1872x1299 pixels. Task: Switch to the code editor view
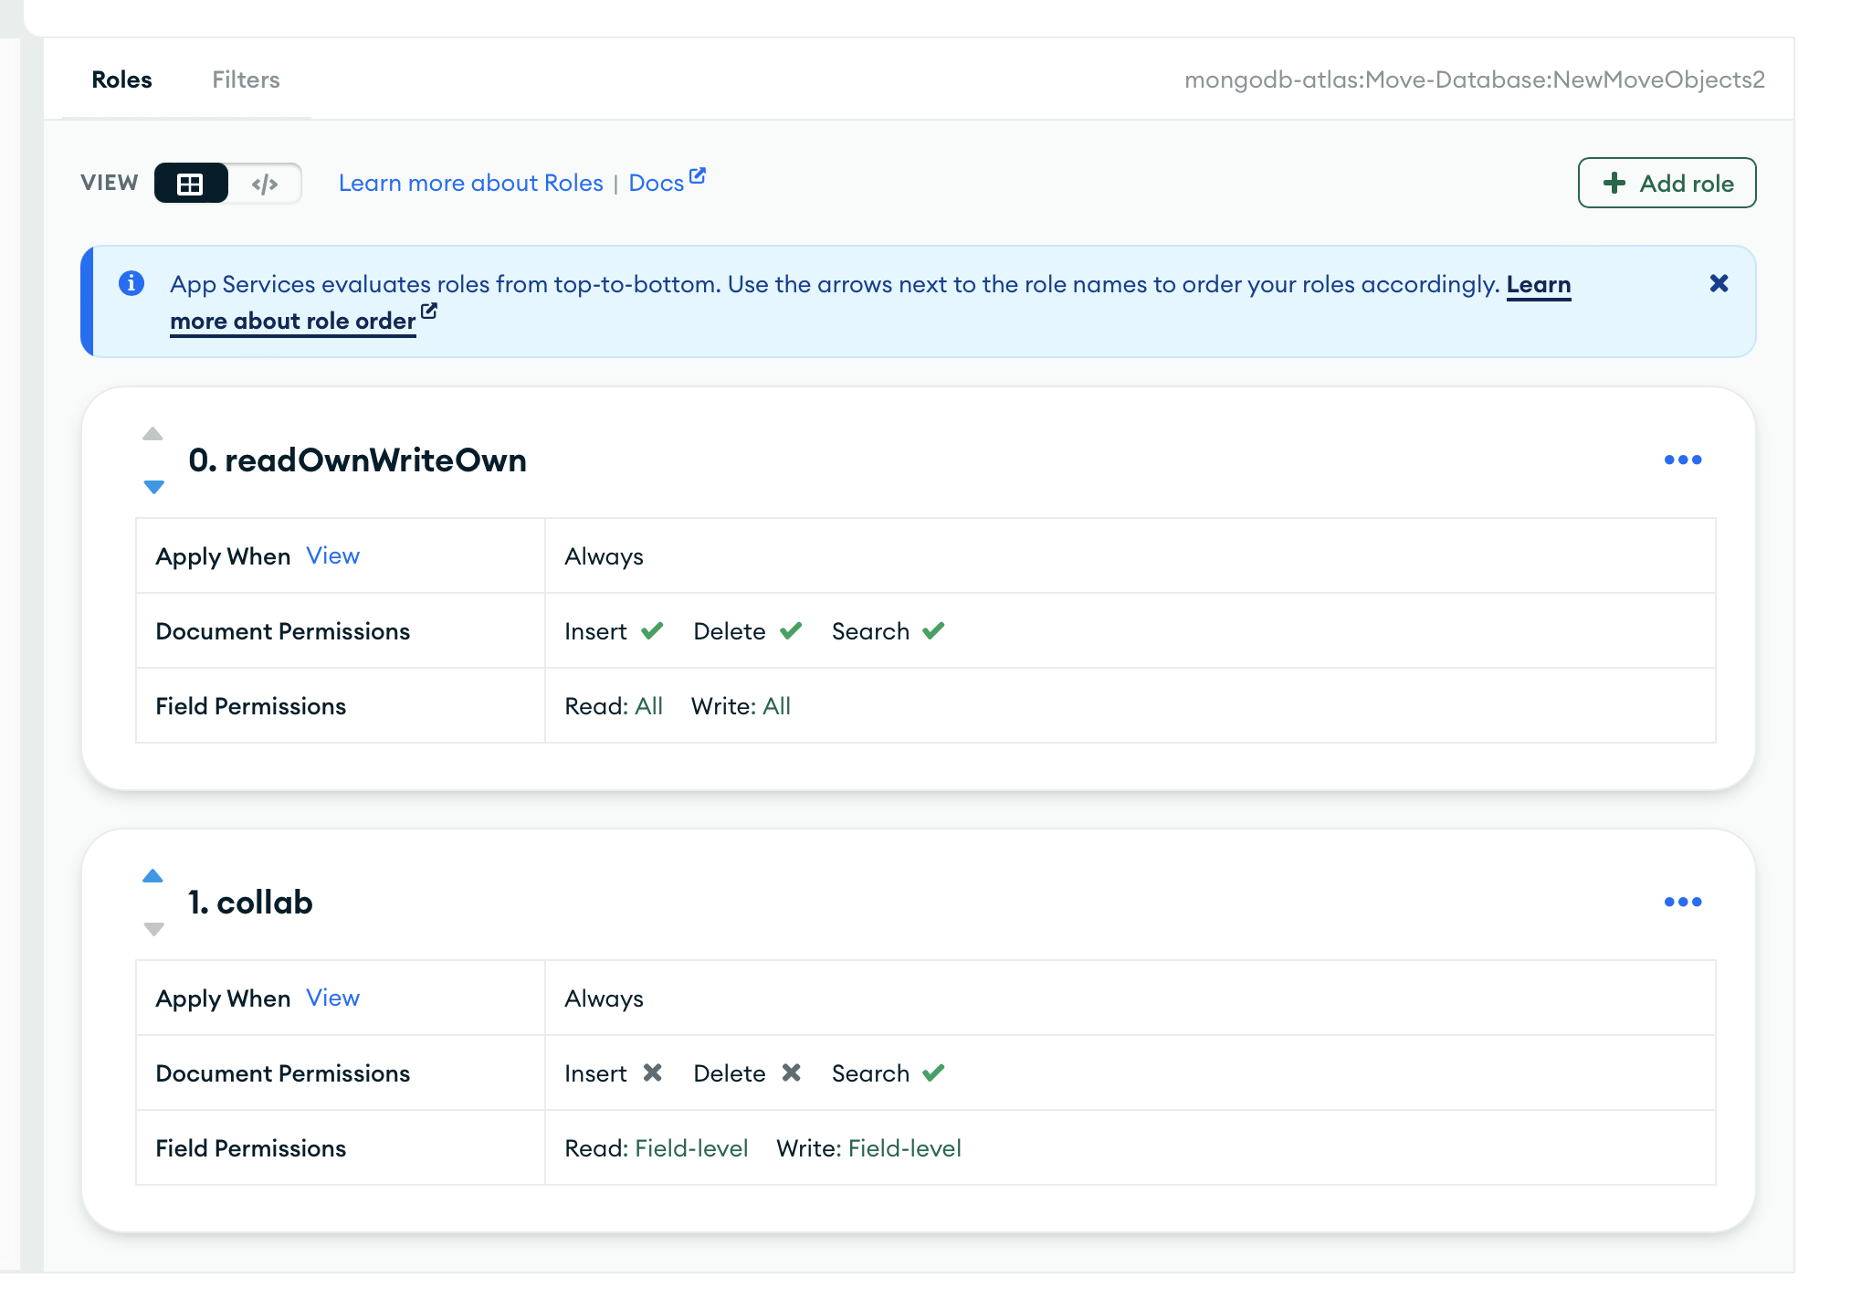265,184
